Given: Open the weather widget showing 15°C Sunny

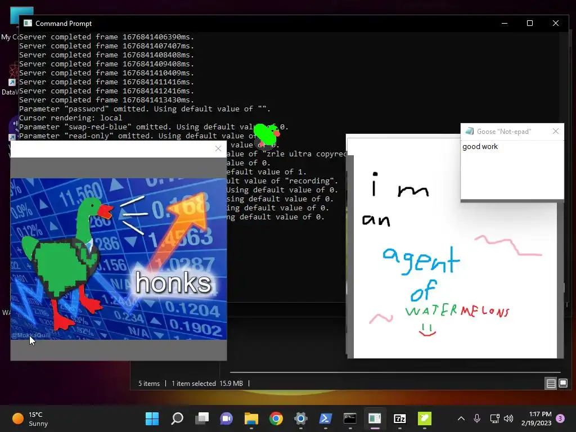Looking at the screenshot, I should (x=30, y=418).
